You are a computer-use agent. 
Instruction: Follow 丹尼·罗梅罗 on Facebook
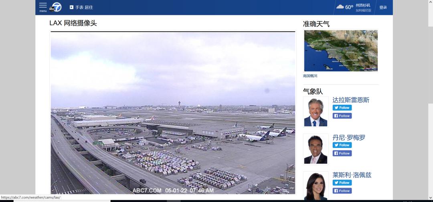[342, 154]
